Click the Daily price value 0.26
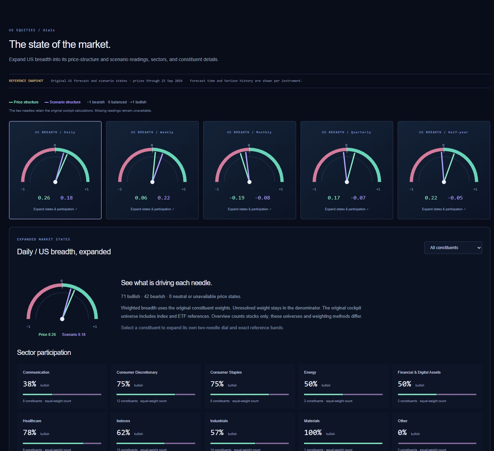494x451 pixels. [44, 198]
